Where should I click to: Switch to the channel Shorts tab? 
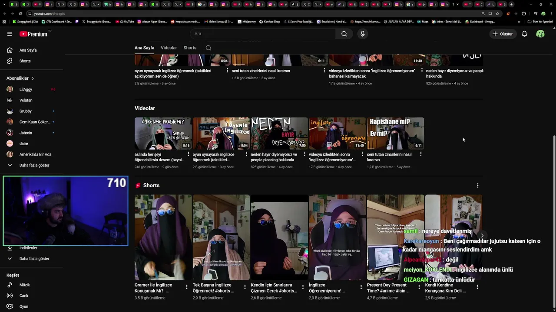pyautogui.click(x=190, y=48)
